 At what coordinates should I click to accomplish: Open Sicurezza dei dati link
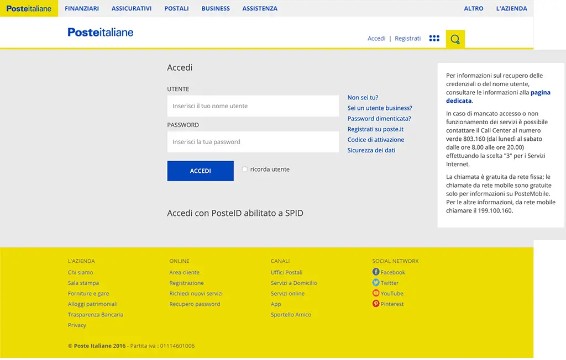371,150
